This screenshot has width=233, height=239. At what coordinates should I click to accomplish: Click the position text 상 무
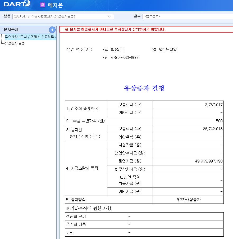tap(120, 49)
